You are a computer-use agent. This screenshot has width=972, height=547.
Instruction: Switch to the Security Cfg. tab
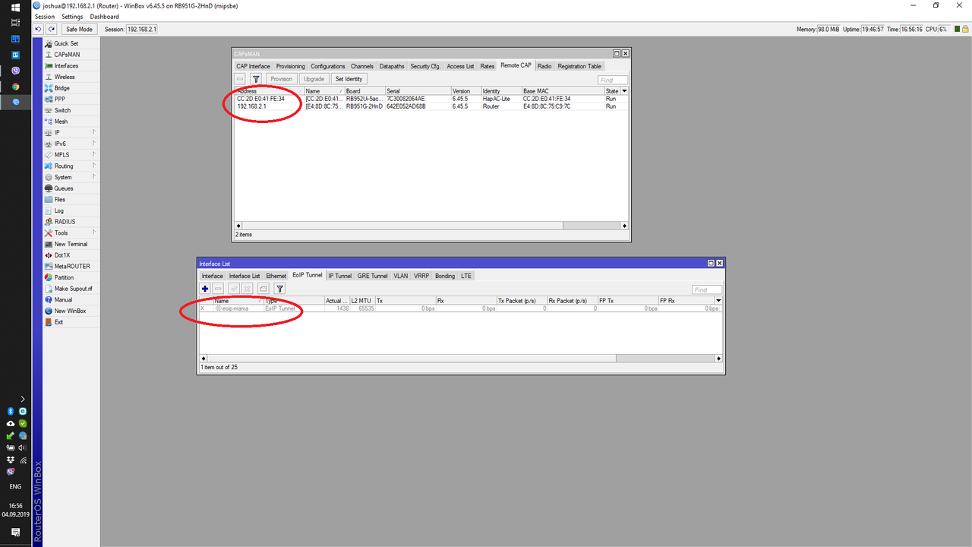pyautogui.click(x=425, y=66)
